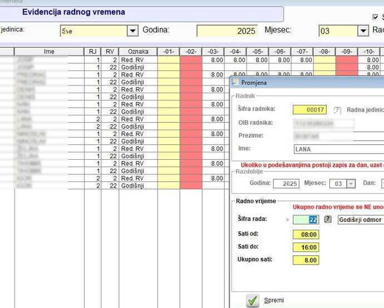Click the Promjena dialog title icon
Viewport: 384px width, 308px height.
click(235, 83)
